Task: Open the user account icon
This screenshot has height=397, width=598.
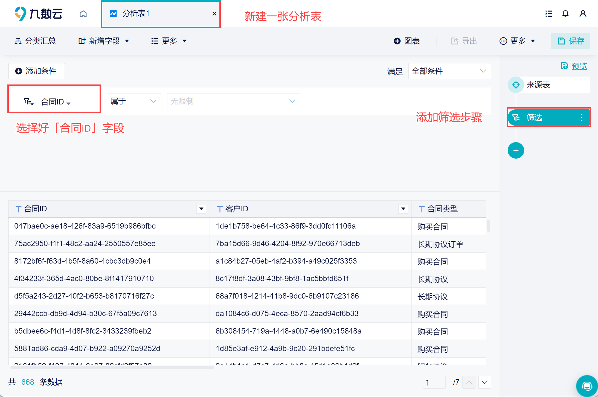Action: point(583,14)
